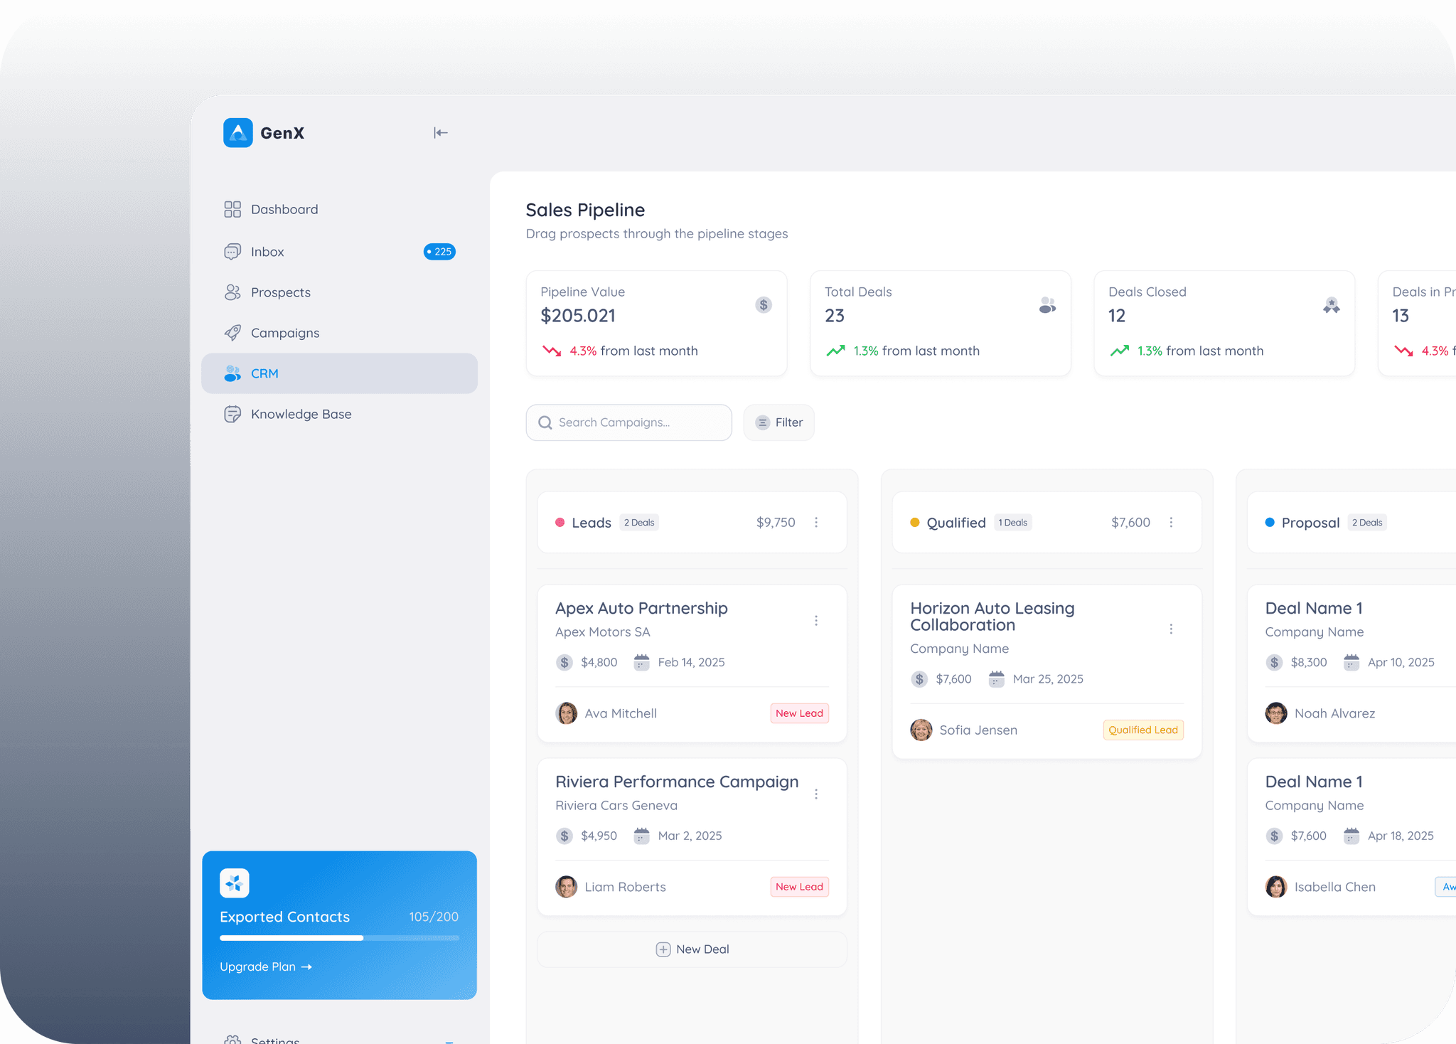
Task: Open Knowledge Base from sidebar
Action: (301, 414)
